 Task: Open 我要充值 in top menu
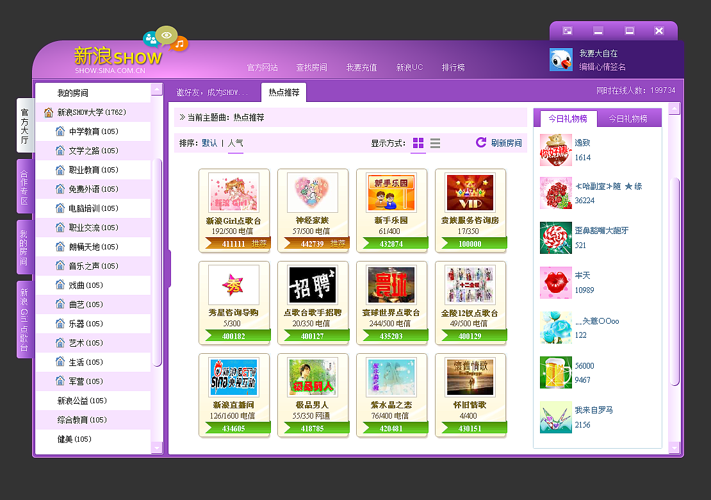tap(361, 67)
